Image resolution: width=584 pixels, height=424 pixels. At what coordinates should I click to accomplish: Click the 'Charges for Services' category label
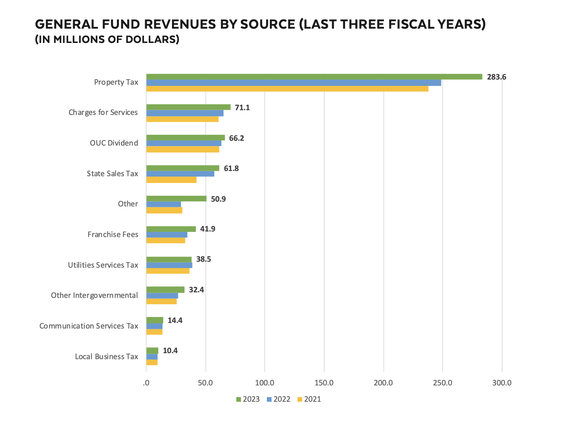point(103,113)
